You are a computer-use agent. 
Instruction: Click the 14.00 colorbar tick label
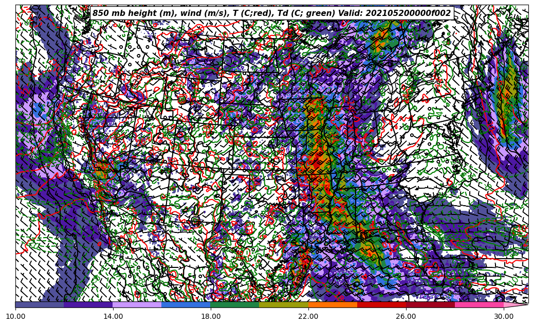tap(113, 316)
